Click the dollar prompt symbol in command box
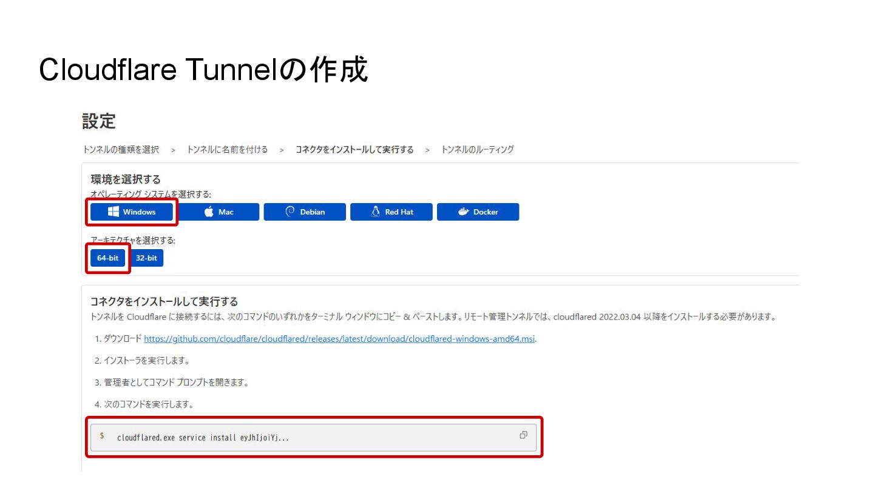This screenshot has height=491, width=874. click(x=102, y=436)
